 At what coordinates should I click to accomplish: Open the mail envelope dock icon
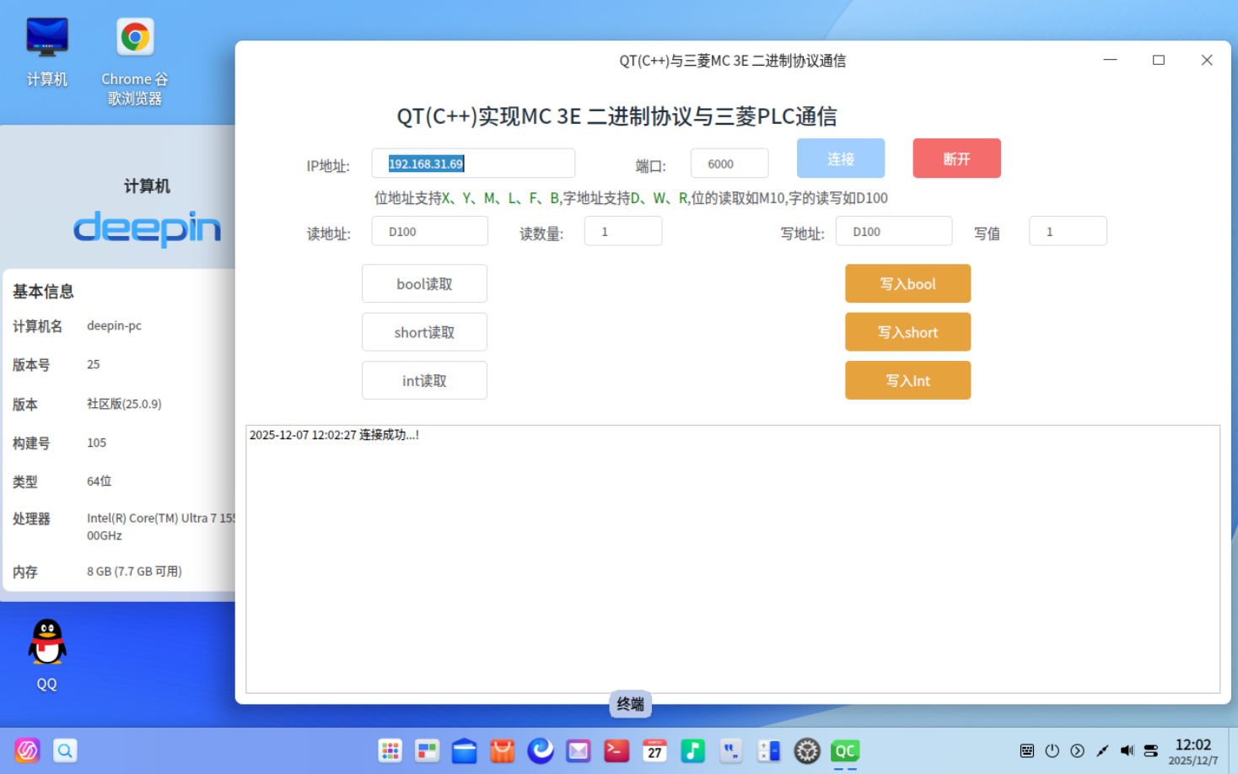pyautogui.click(x=579, y=750)
